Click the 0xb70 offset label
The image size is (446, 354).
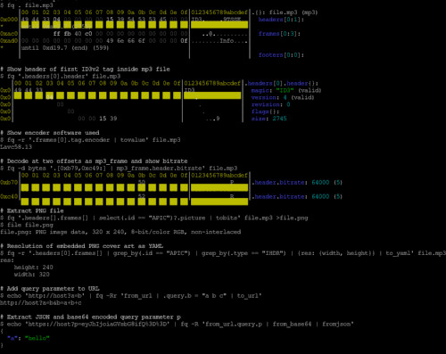[9, 183]
